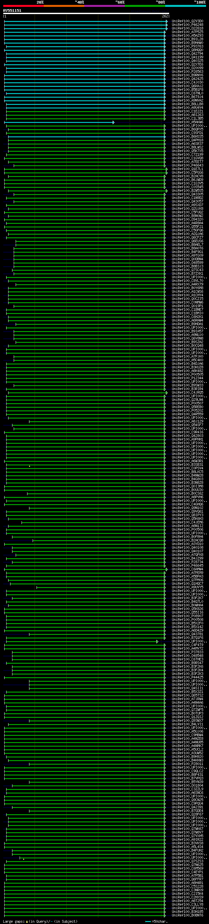Select the UniRef100_P05202 label
Viewport: 209px width, 924px height.
(x=187, y=410)
